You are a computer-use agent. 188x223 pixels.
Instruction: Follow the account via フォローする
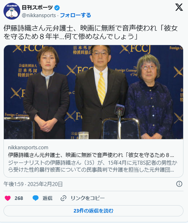point(76,15)
